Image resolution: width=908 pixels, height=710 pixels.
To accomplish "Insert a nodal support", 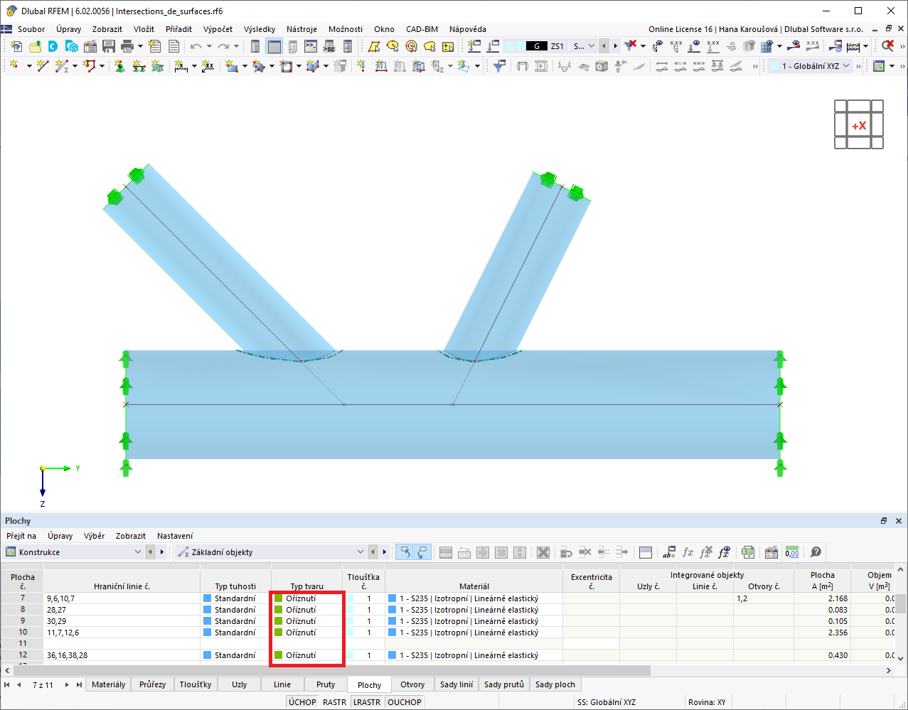I will click(119, 66).
